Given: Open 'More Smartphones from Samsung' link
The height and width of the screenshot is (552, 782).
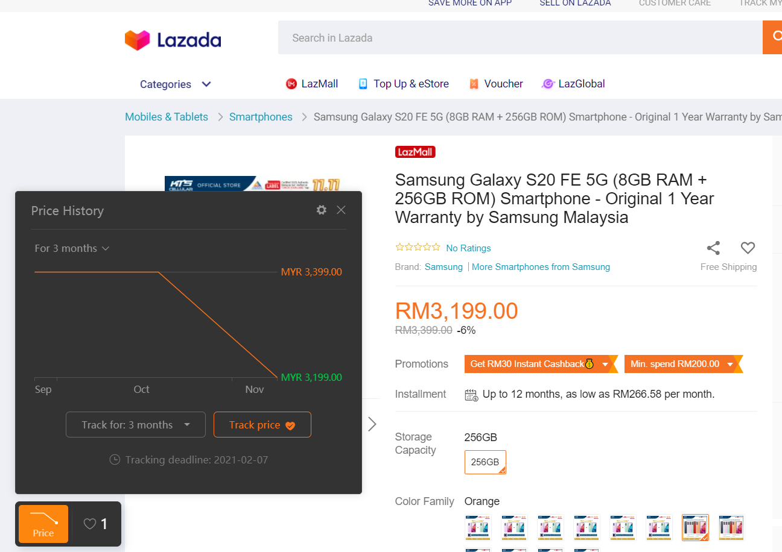Looking at the screenshot, I should [541, 267].
